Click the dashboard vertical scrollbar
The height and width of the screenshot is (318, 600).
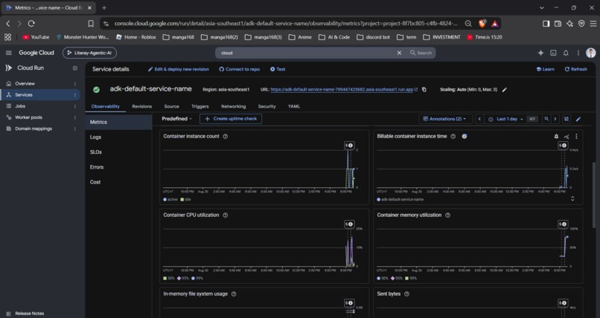[594, 195]
